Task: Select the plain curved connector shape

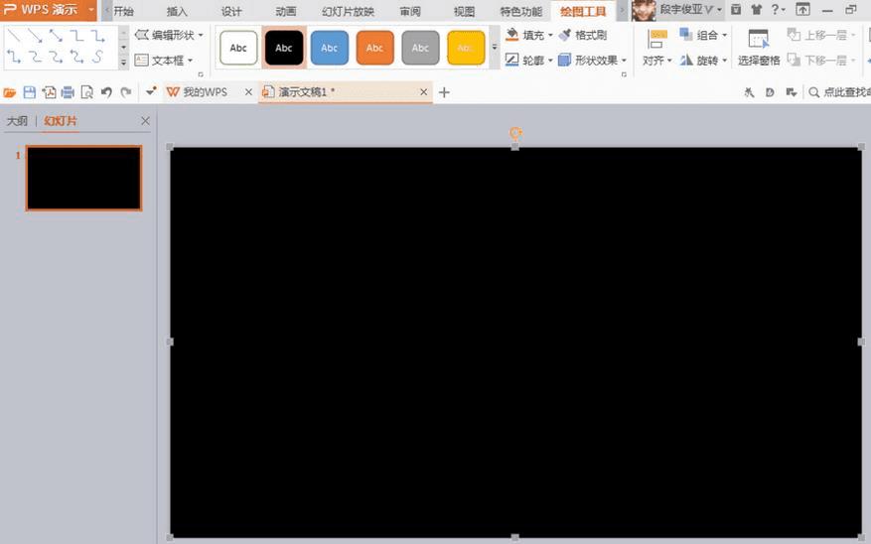Action: click(x=35, y=56)
